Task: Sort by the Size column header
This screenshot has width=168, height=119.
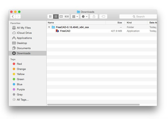Action: tap(115, 23)
